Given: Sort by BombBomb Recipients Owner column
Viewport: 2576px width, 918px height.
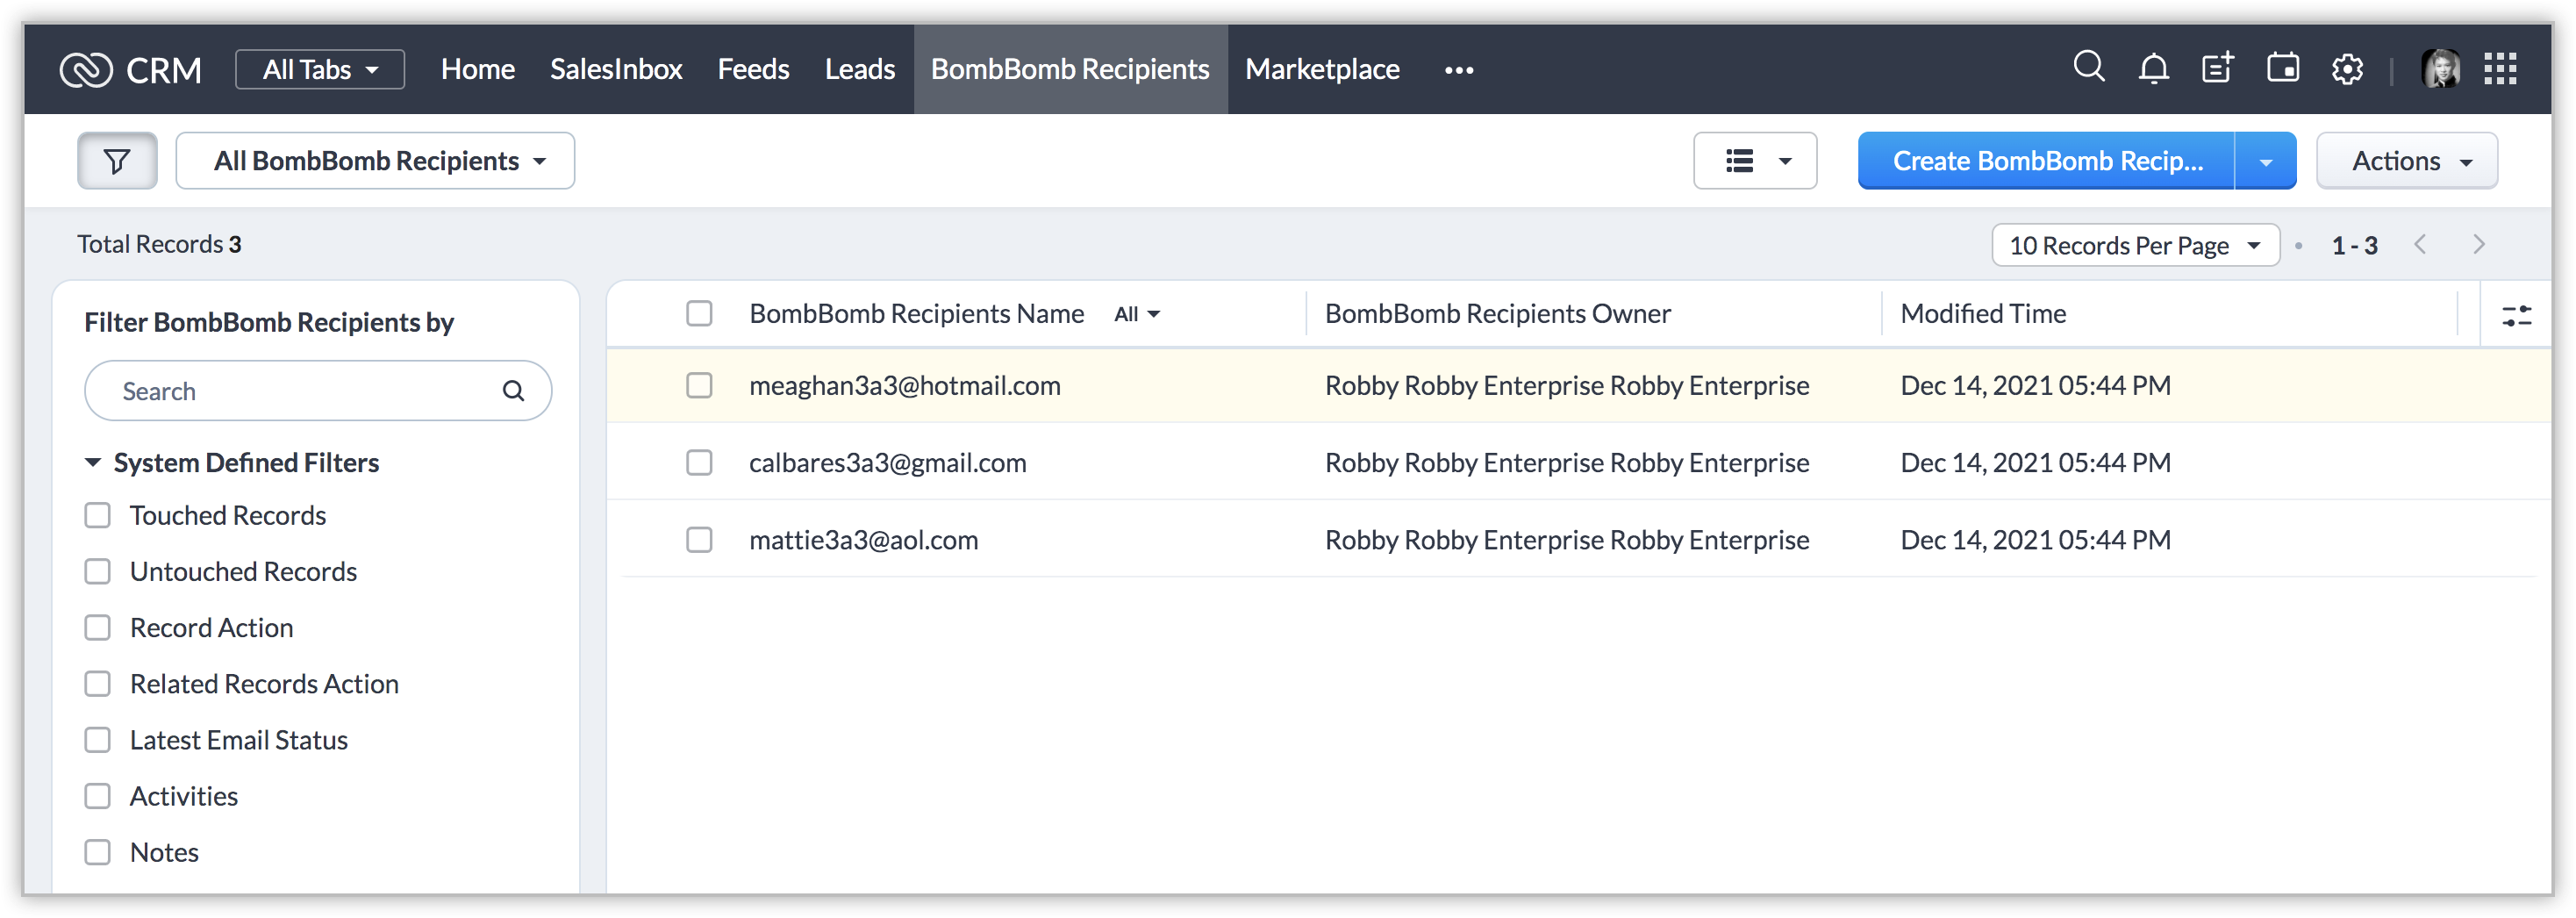Looking at the screenshot, I should point(1497,314).
